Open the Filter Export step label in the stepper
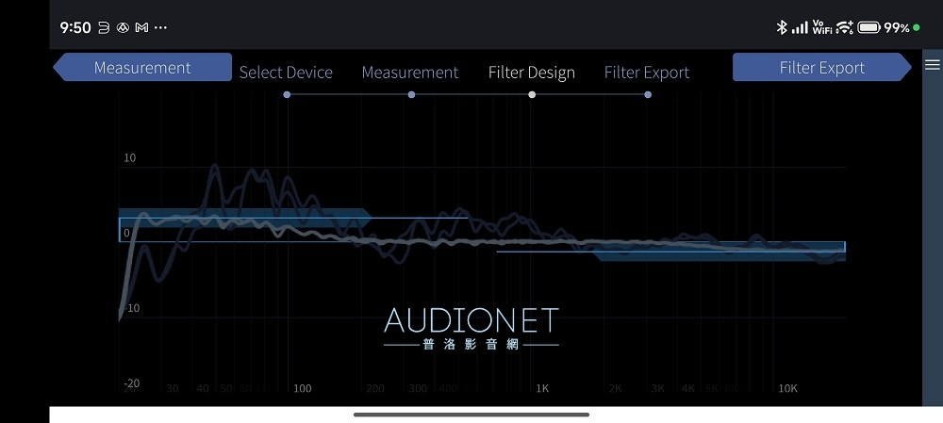The height and width of the screenshot is (423, 943). pos(646,73)
